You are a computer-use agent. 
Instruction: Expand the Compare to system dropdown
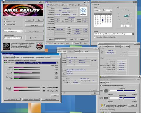pos(57,63)
